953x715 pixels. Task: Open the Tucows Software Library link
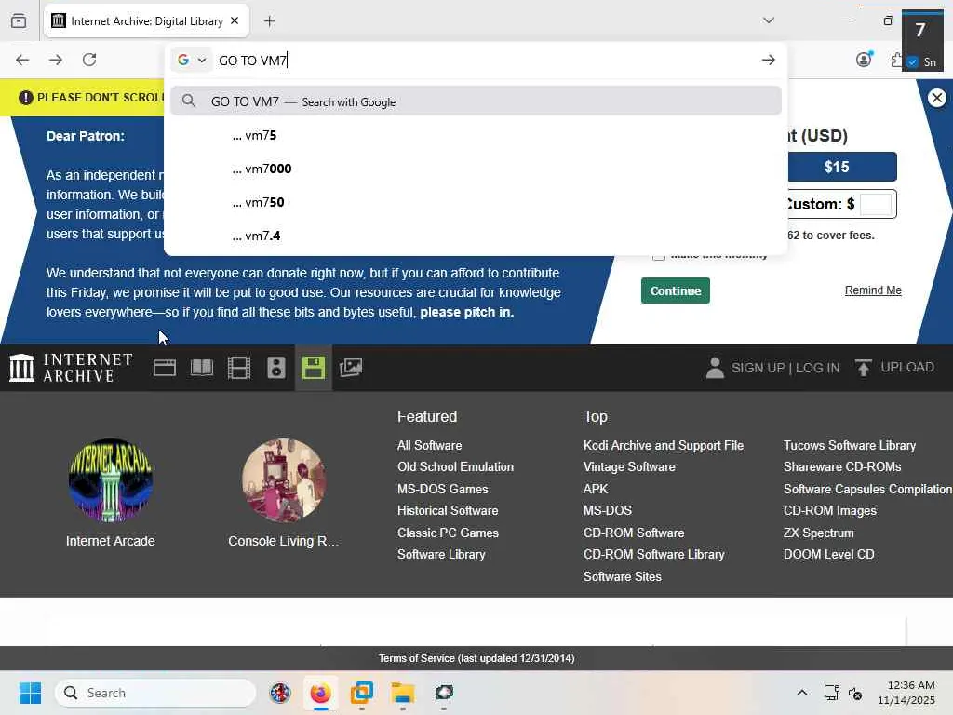point(850,446)
